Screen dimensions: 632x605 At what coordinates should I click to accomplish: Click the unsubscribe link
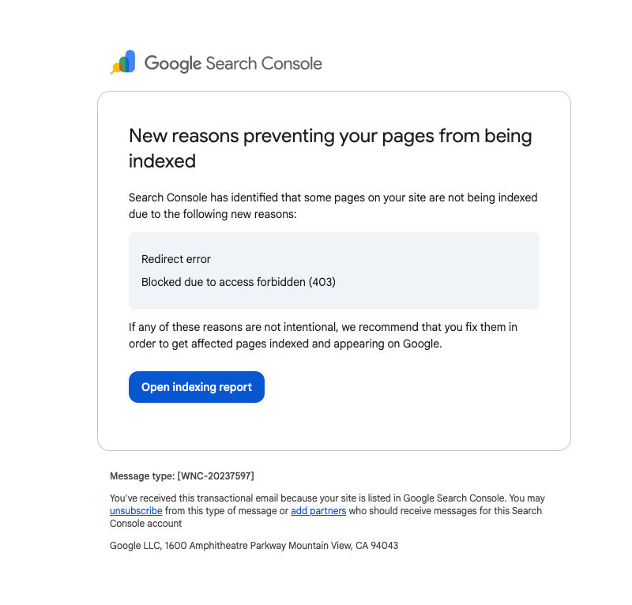[x=135, y=511]
